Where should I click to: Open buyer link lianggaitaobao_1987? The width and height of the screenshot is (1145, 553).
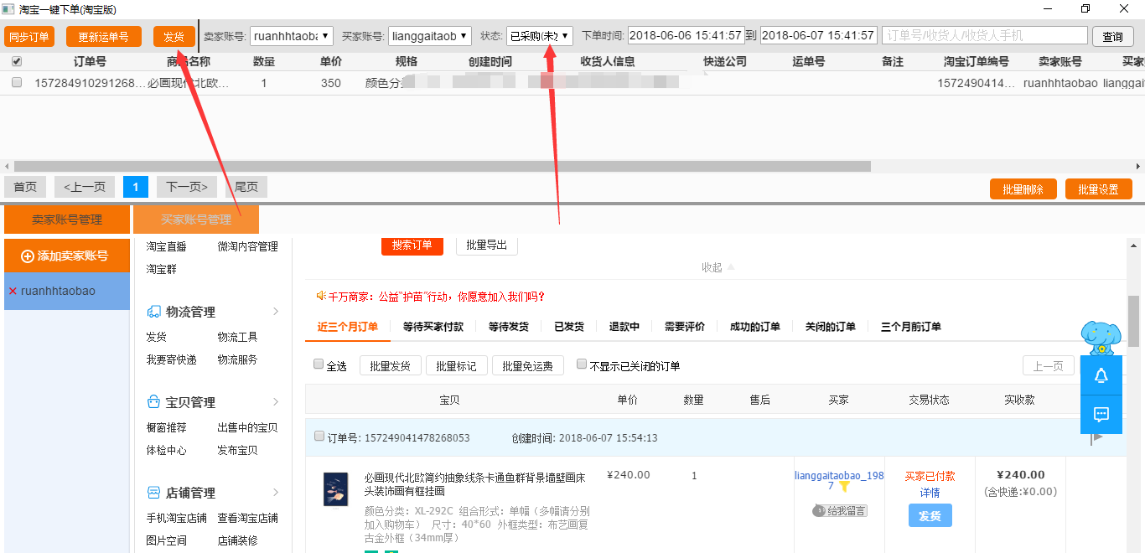[x=838, y=480]
